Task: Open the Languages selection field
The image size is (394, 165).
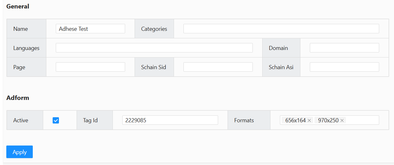Action: click(154, 48)
